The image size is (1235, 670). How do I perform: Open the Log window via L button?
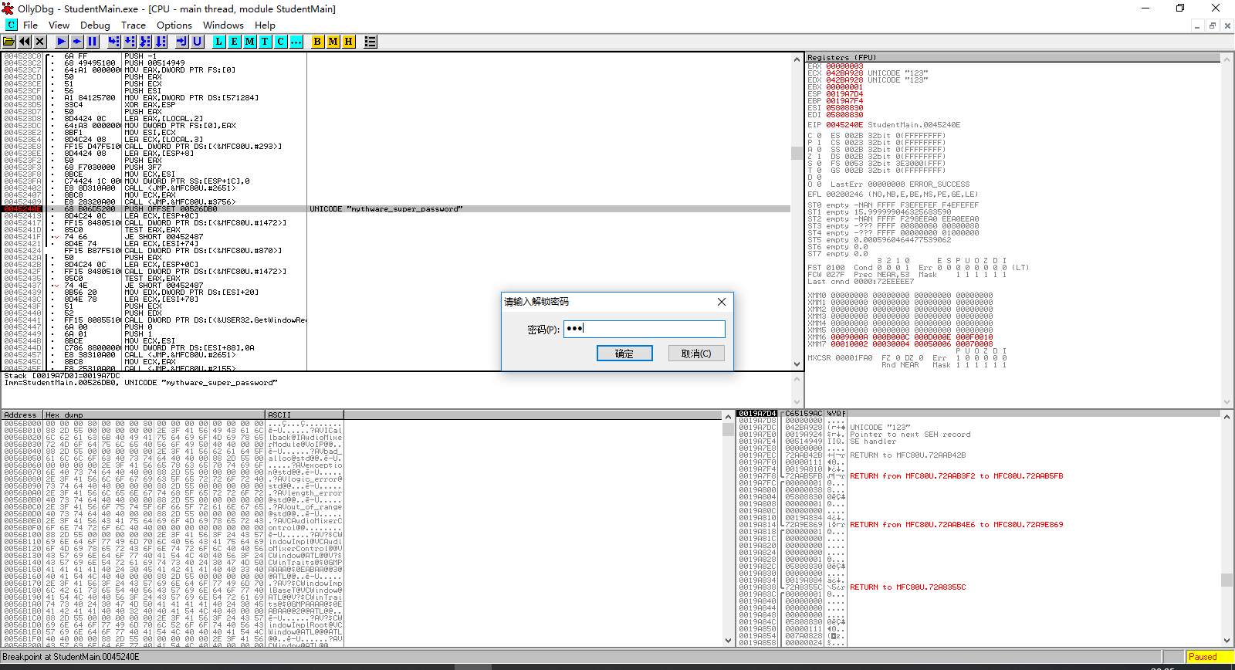coord(219,42)
